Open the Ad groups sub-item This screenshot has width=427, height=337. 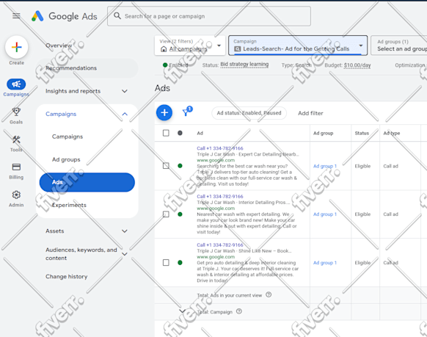coord(66,159)
